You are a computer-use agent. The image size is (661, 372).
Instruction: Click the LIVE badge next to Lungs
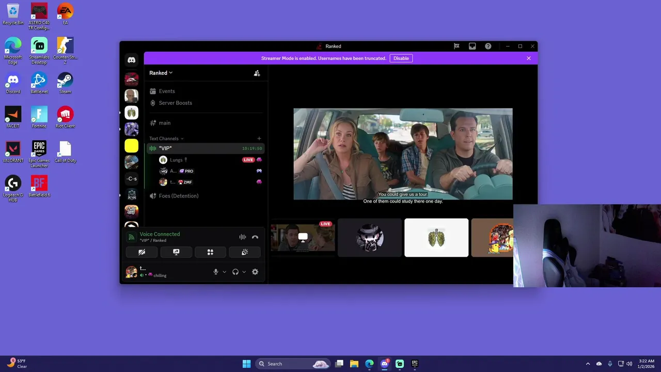[x=248, y=160]
